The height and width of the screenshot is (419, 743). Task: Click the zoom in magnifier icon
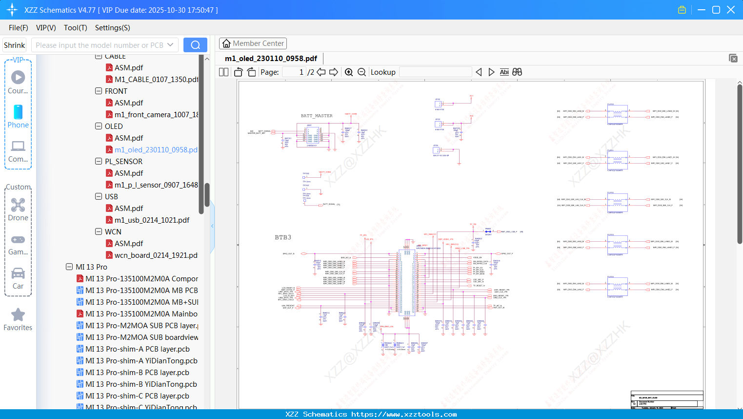pos(349,72)
